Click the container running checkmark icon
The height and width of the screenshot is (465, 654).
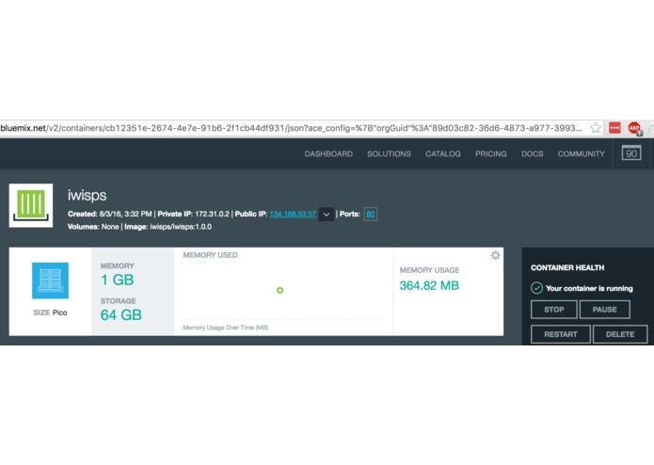point(536,288)
